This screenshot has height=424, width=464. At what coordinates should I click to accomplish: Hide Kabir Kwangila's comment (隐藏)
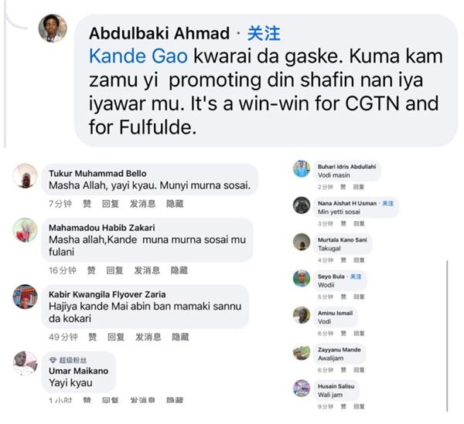(x=179, y=337)
